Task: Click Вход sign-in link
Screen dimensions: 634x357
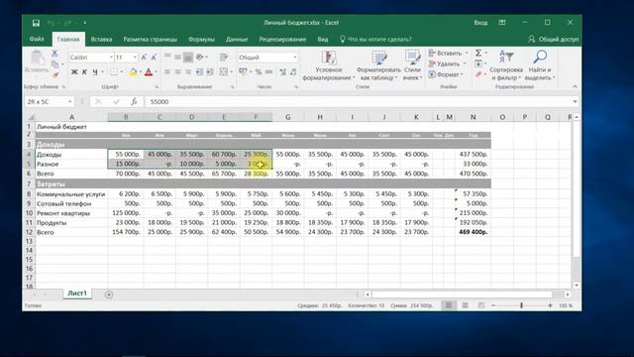Action: pos(480,23)
